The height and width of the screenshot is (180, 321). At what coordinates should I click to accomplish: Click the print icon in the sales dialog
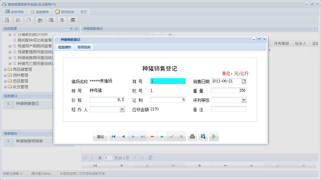(x=192, y=136)
